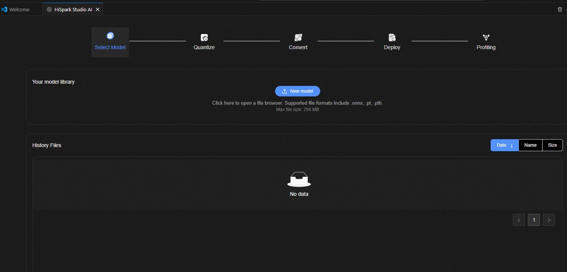Click the empty inbox No data icon
The width and height of the screenshot is (567, 272).
coord(299,179)
